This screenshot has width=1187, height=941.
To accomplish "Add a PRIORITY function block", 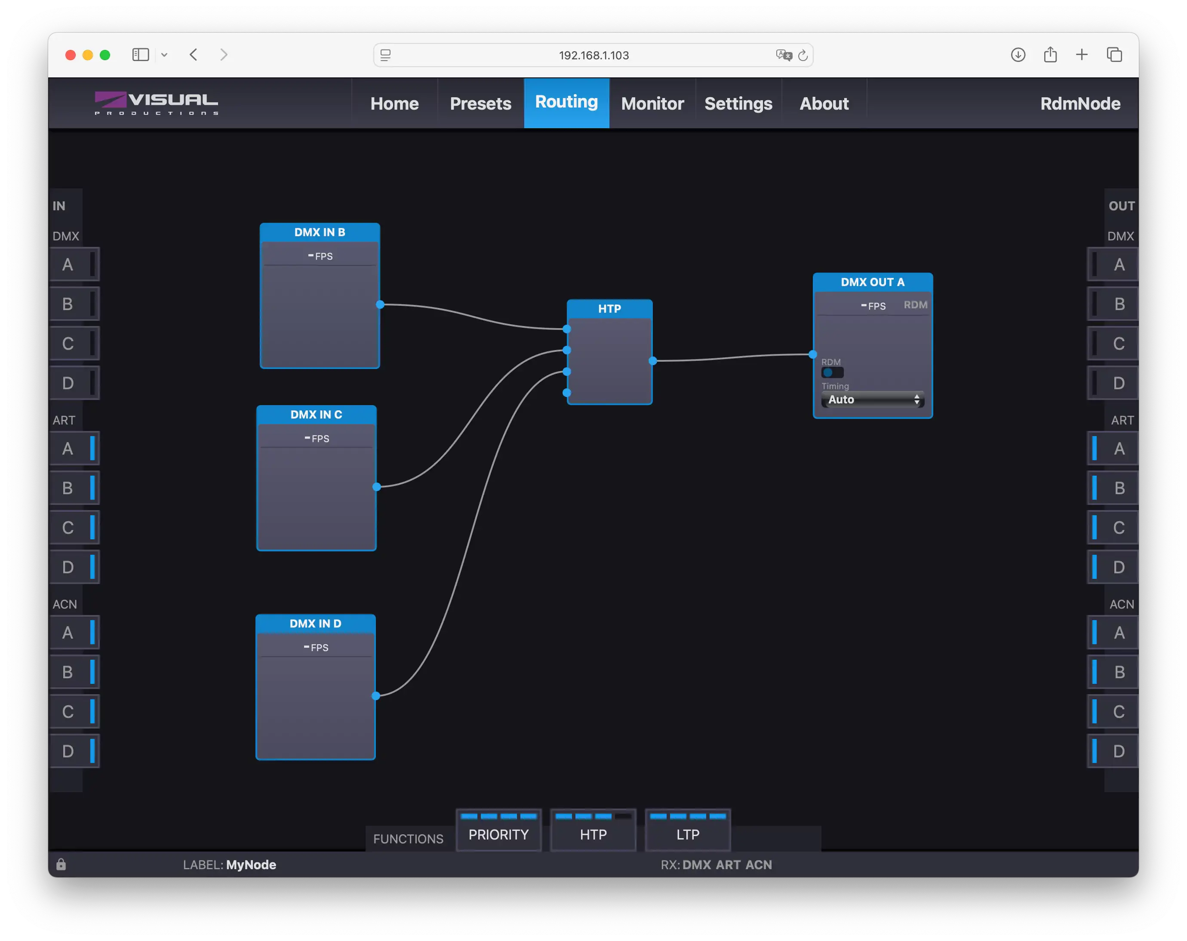I will click(498, 833).
